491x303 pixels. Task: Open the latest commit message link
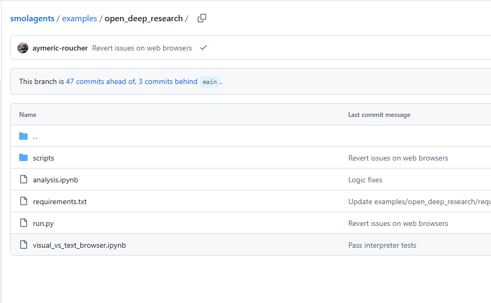142,48
